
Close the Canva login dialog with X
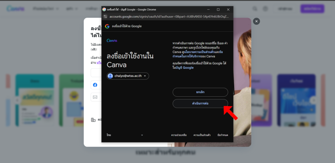256,21
